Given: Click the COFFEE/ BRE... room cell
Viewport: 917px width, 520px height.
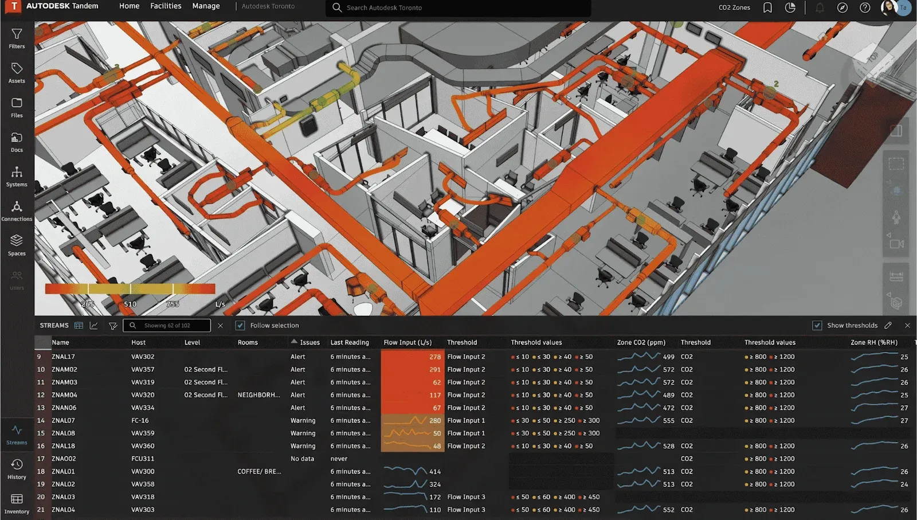Looking at the screenshot, I should 259,471.
